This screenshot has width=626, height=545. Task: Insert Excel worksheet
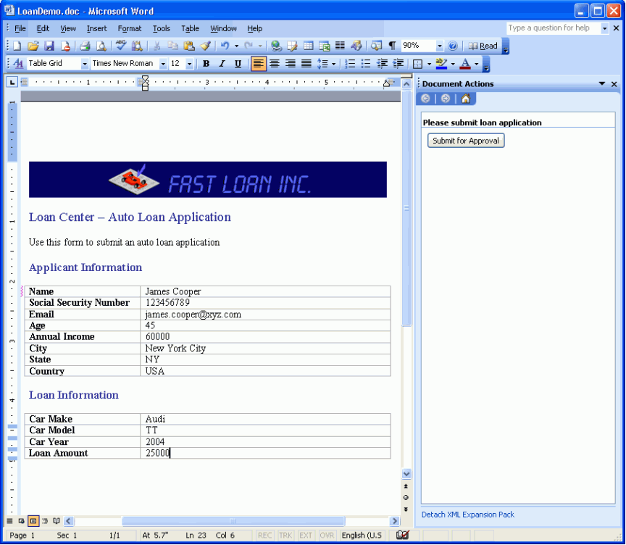click(x=324, y=46)
